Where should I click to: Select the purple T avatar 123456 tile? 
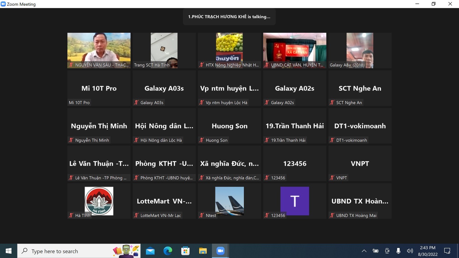click(295, 201)
